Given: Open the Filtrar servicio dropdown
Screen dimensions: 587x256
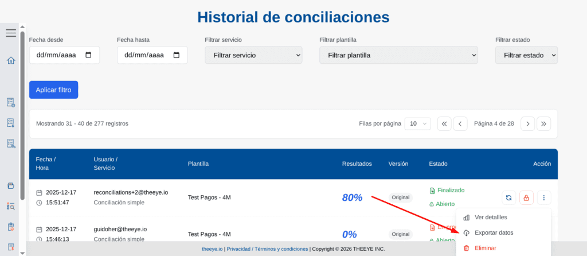Looking at the screenshot, I should pyautogui.click(x=253, y=55).
